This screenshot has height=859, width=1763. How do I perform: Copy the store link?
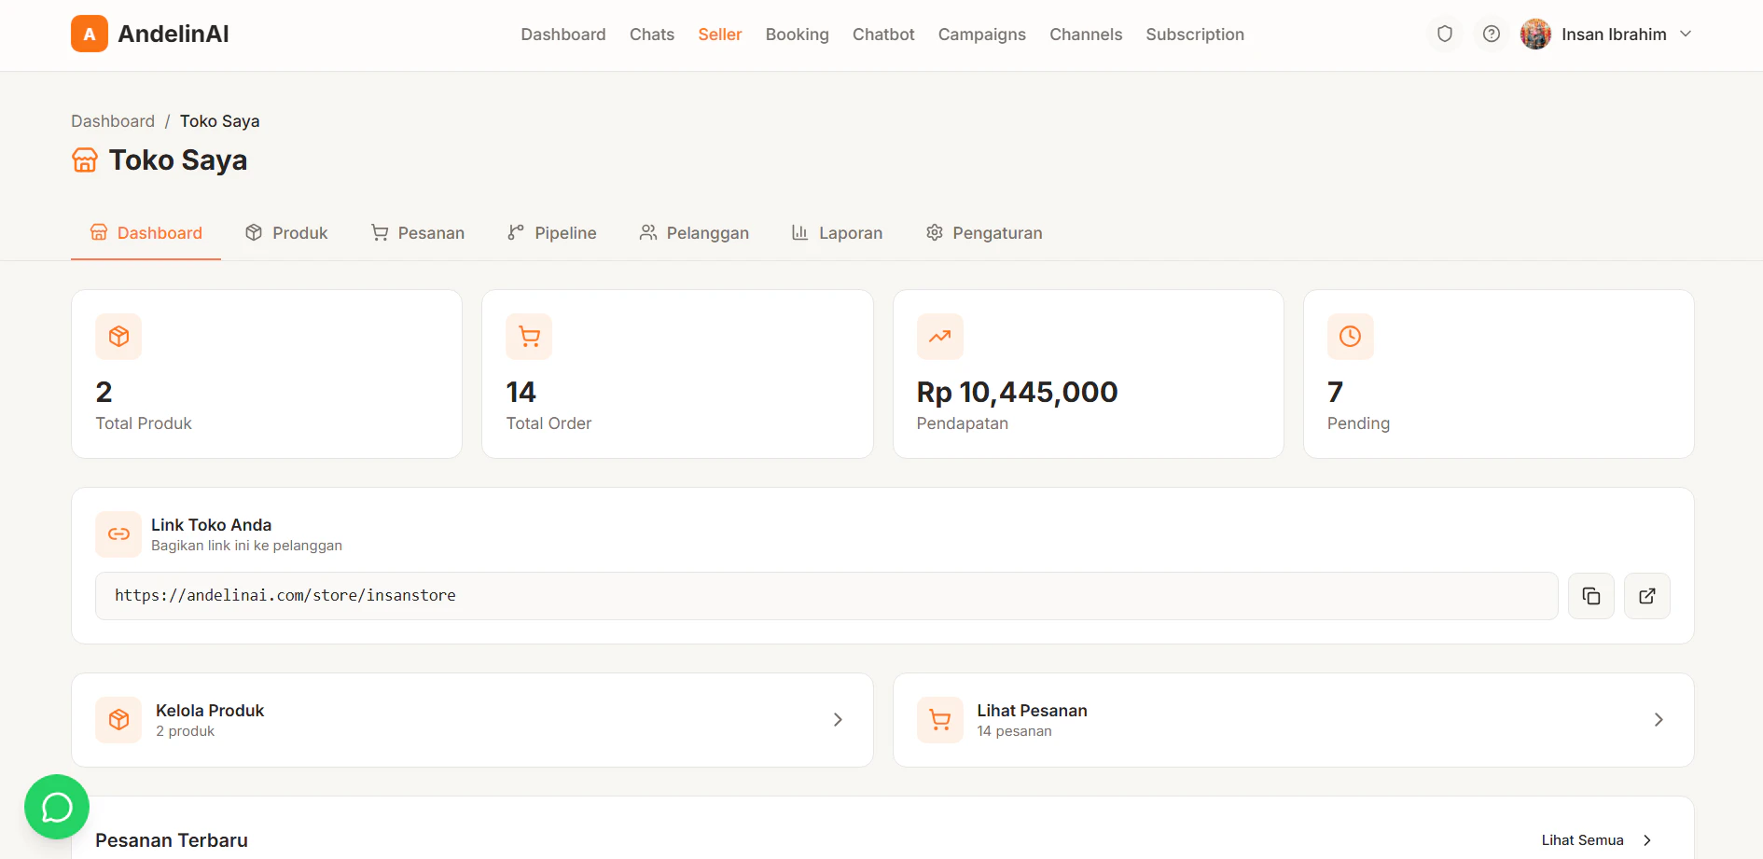pos(1591,596)
